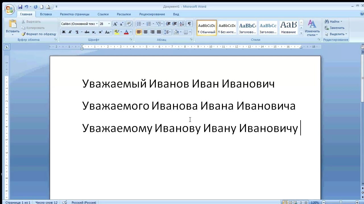Switch to the Ссылки tab
364x204 pixels.
[x=103, y=14]
